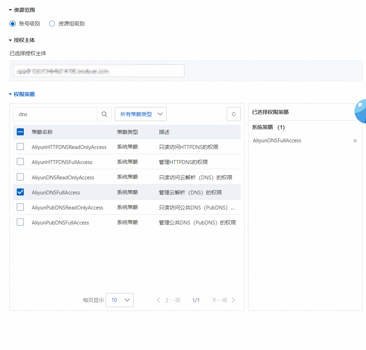Click the AliyunHTTPDNSReadOnlyAccess policy name
Screen dimensions: 366x350
point(69,147)
